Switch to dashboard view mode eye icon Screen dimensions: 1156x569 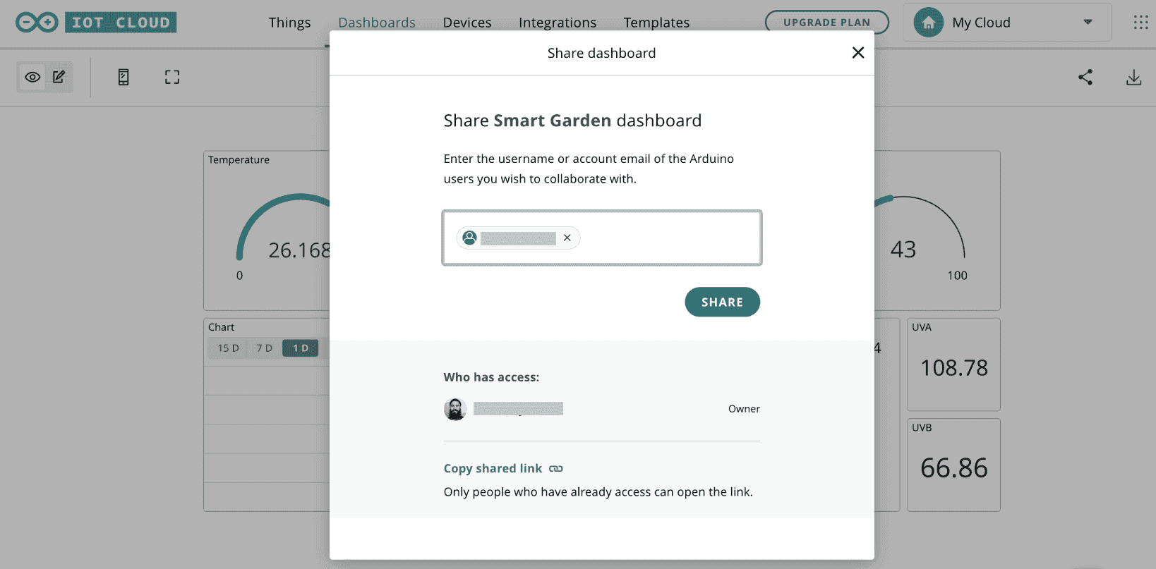point(32,77)
